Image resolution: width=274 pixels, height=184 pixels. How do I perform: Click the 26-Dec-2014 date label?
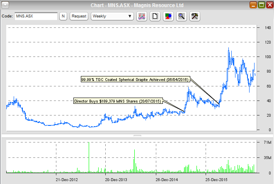point(167,179)
